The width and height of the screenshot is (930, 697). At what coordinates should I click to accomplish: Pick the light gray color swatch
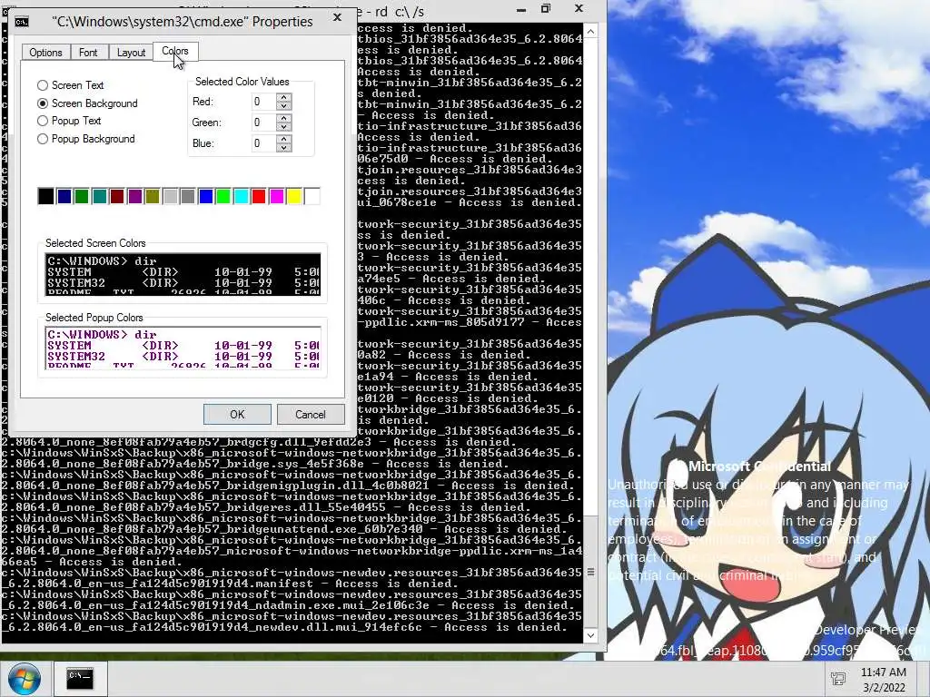point(170,196)
